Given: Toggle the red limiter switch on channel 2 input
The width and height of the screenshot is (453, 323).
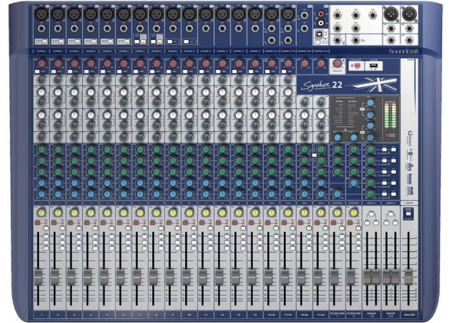Looking at the screenshot, I should (x=61, y=42).
